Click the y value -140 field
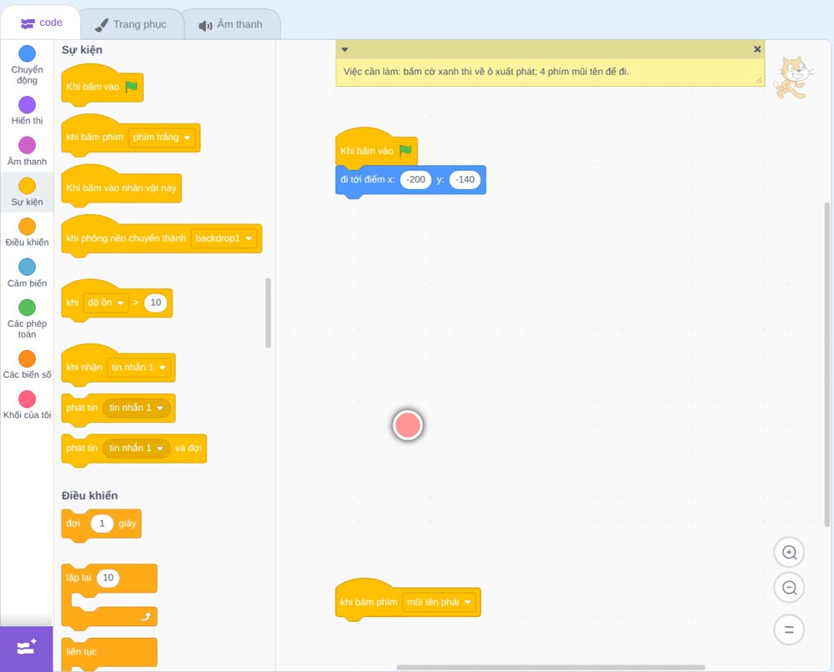 [465, 180]
